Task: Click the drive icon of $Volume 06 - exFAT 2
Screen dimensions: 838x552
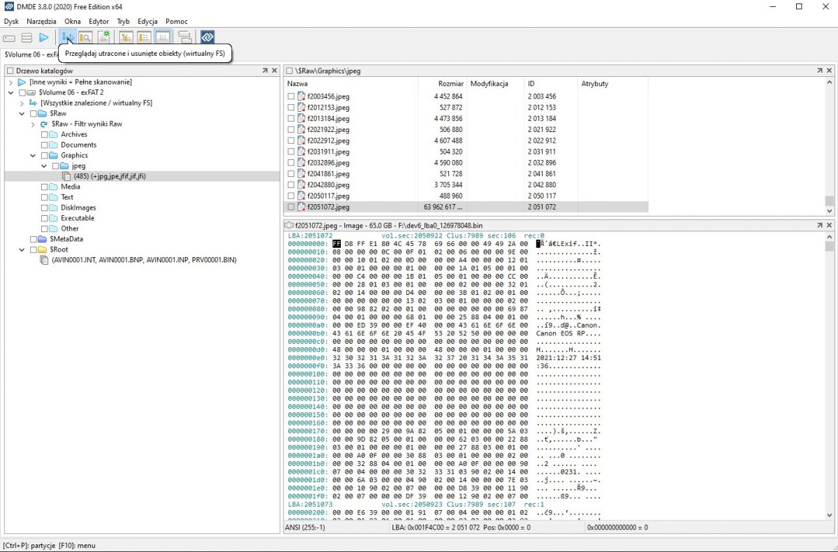Action: [x=32, y=92]
